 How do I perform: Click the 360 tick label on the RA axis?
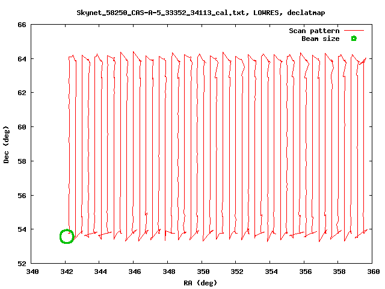[x=373, y=272]
